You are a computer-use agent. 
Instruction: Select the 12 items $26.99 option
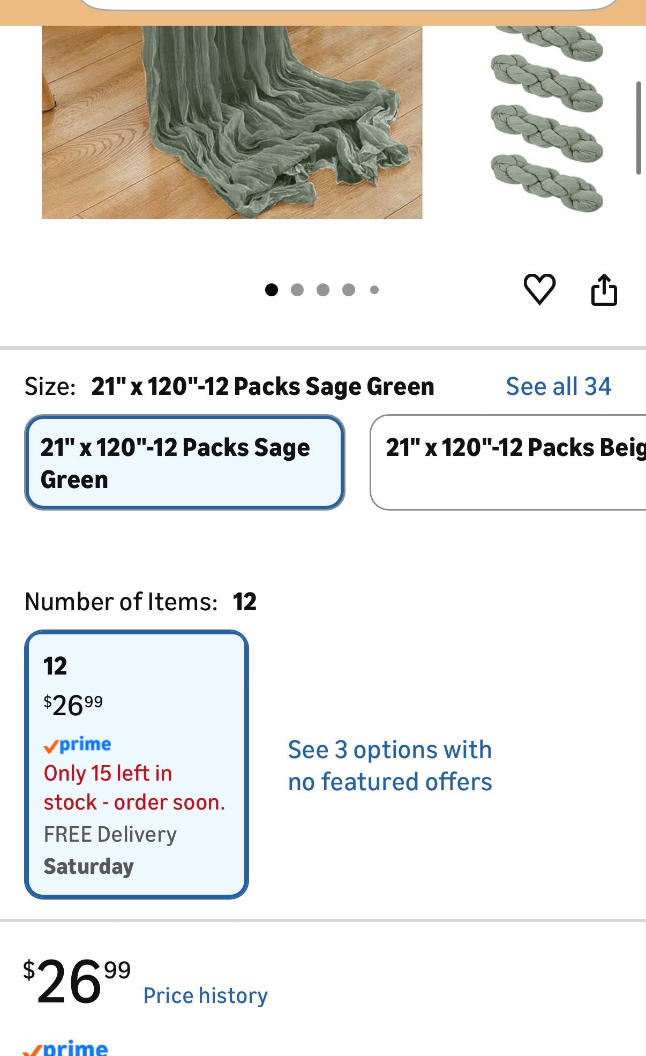point(136,764)
